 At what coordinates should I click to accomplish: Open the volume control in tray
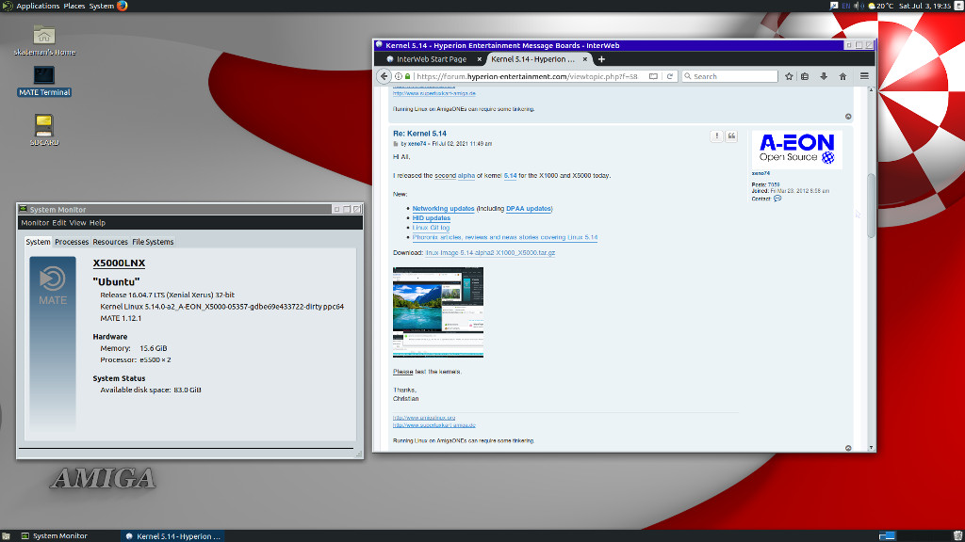tap(859, 6)
